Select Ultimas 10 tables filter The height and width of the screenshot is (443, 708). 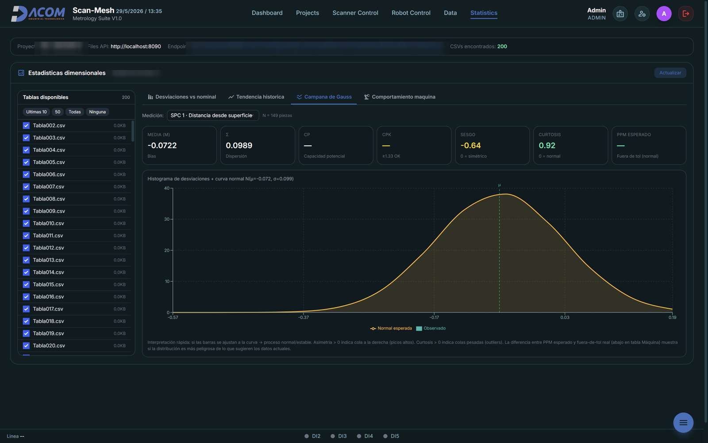[36, 112]
